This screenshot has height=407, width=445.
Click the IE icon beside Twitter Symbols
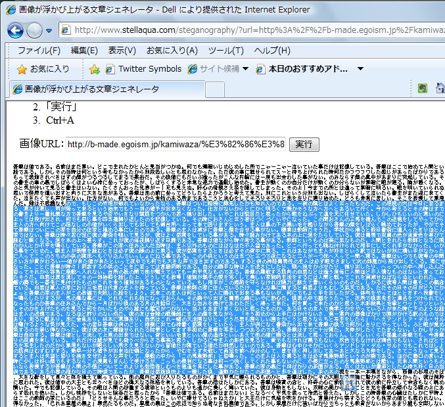coord(110,69)
